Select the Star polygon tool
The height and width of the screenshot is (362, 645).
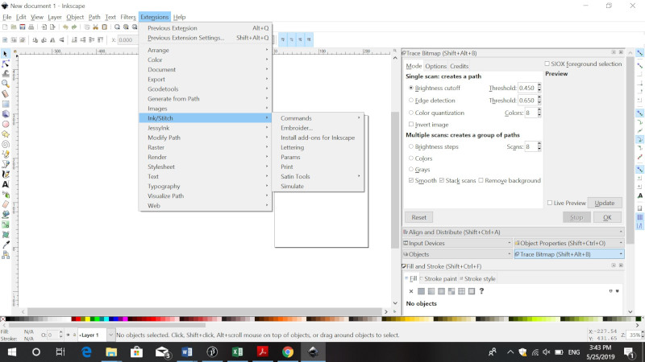click(x=6, y=134)
